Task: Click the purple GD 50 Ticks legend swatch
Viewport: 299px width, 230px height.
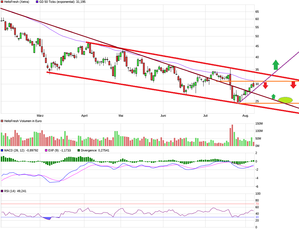Action: point(37,2)
